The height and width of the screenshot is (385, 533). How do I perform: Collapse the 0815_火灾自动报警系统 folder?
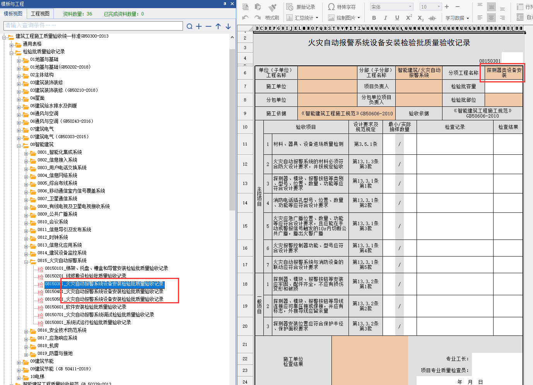pos(26,262)
